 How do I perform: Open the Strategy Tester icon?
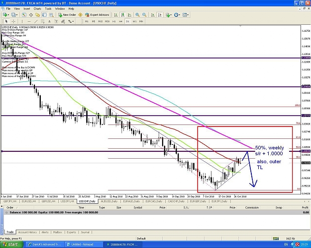pyautogui.click(x=51, y=15)
